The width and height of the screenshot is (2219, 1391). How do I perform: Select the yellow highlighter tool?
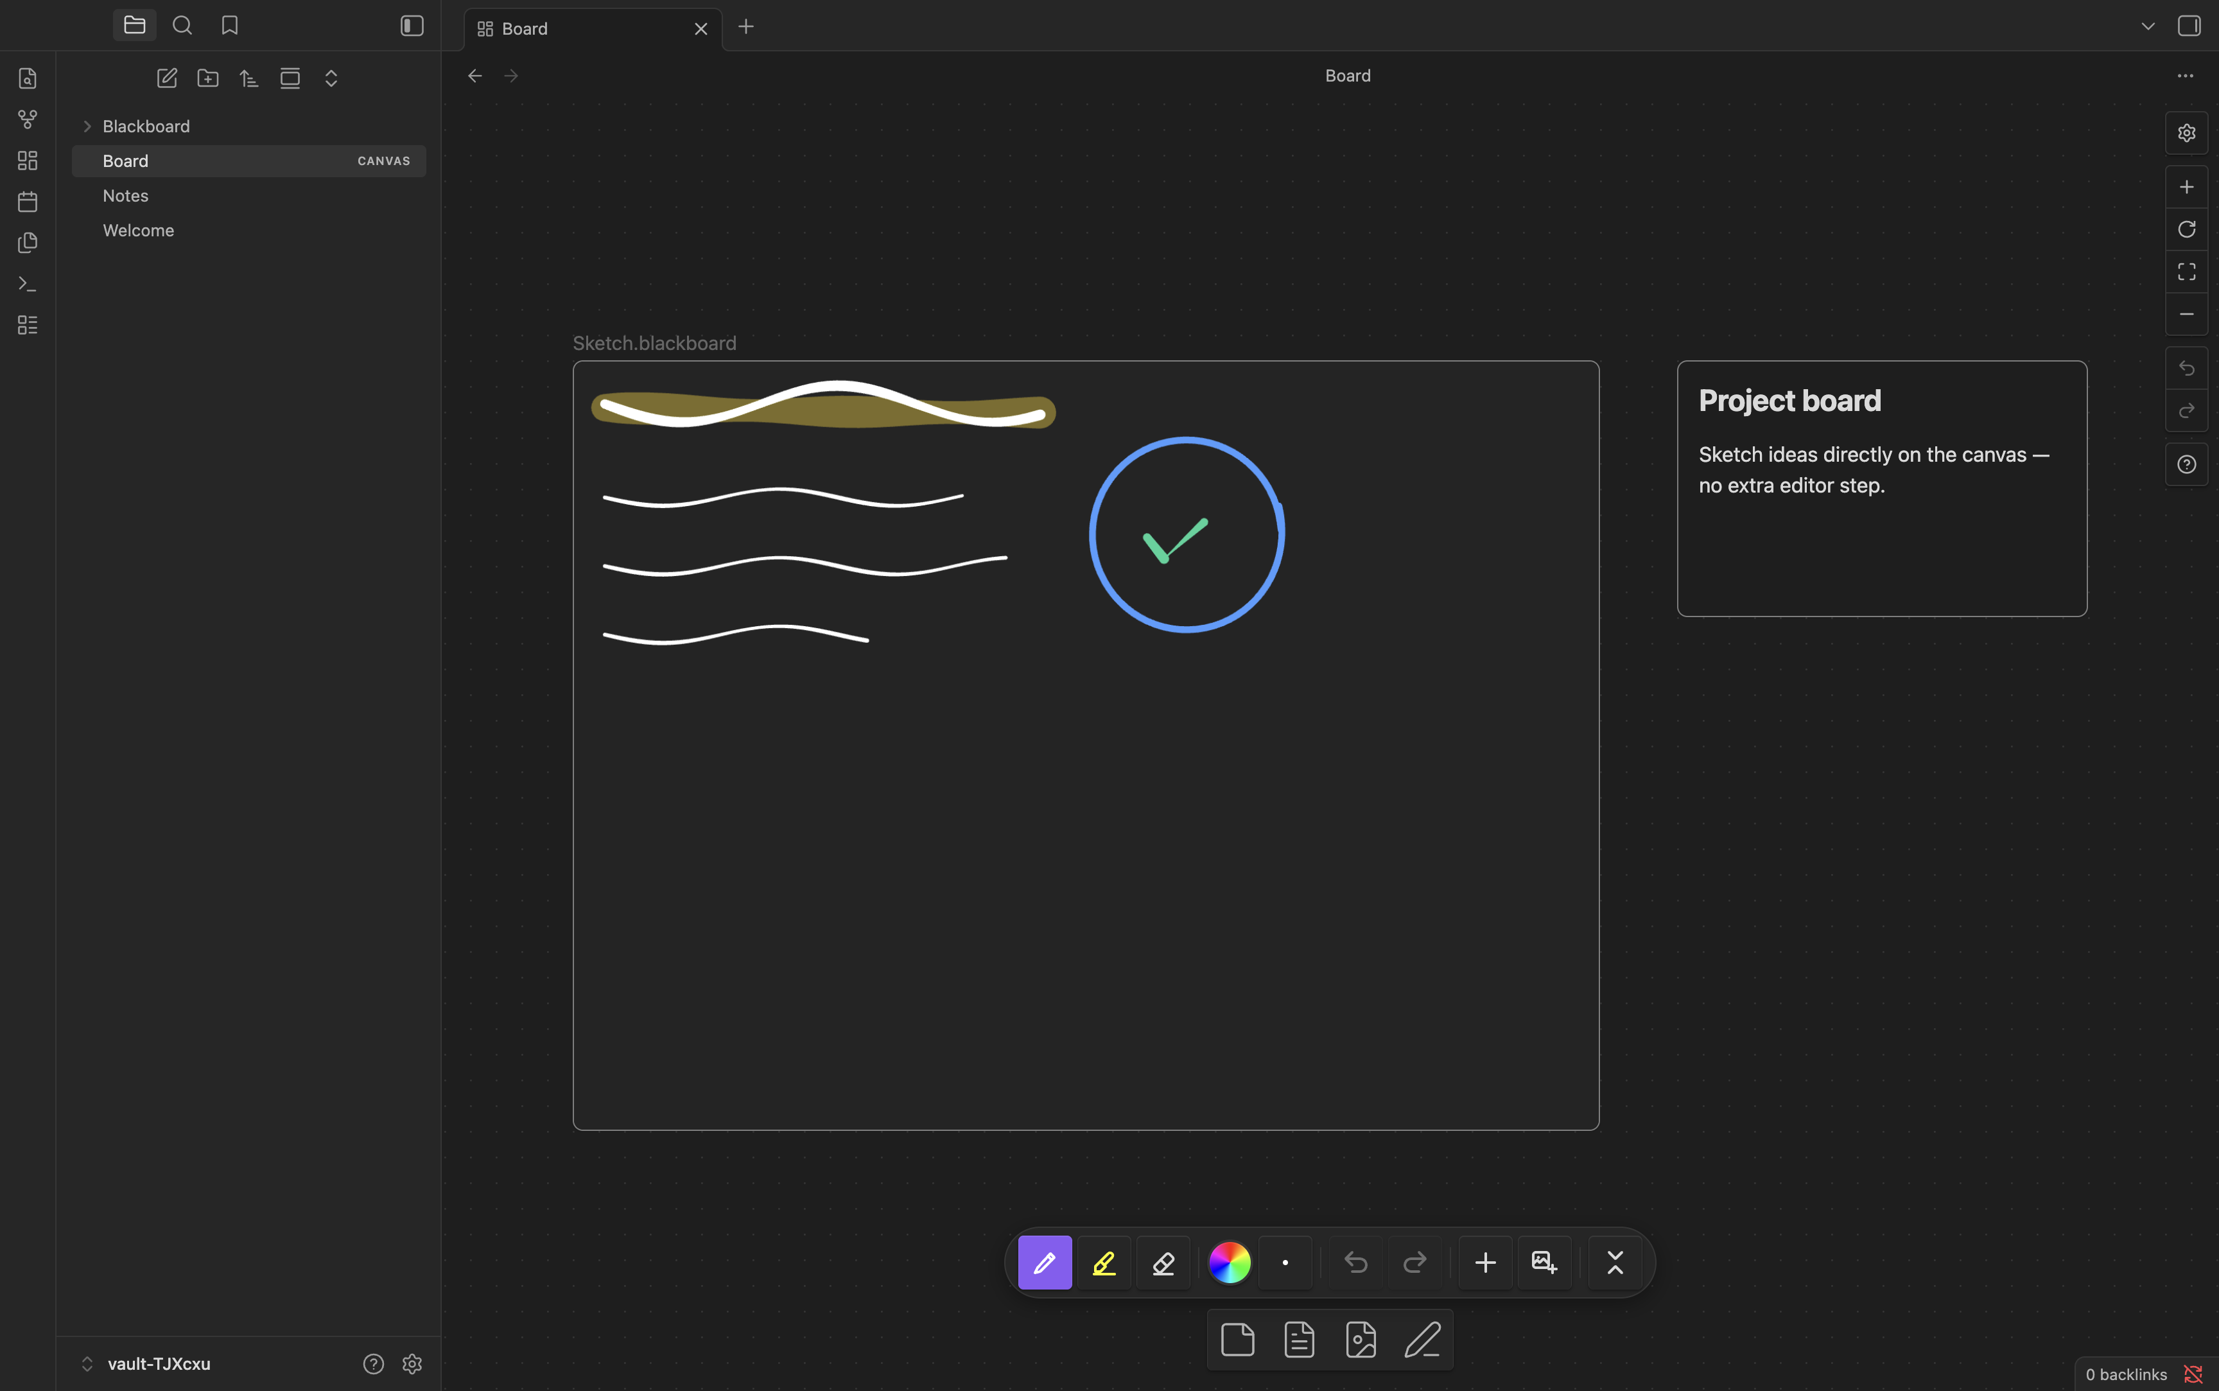[x=1104, y=1262]
